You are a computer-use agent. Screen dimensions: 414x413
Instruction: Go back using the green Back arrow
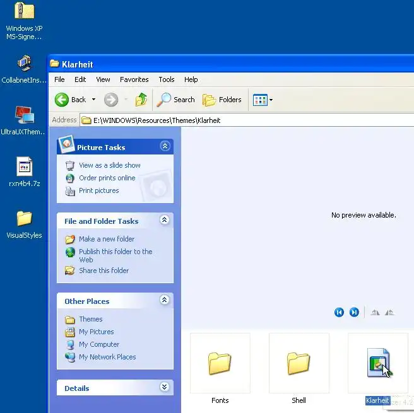70,100
